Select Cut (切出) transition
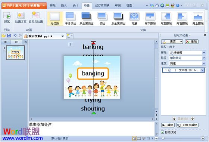This screenshot has height=142, width=209. [102, 19]
